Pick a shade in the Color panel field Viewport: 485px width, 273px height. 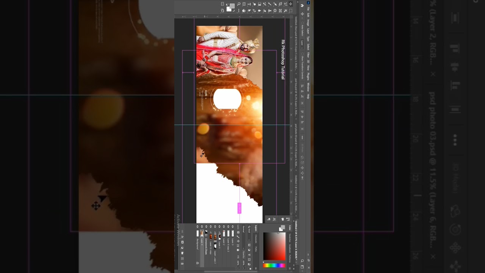pos(274,246)
